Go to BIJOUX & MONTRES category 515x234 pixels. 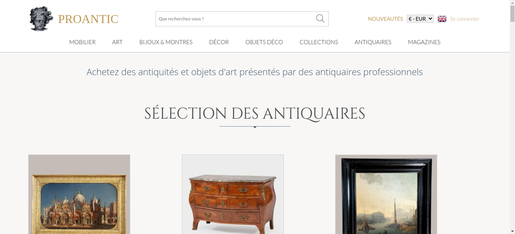pyautogui.click(x=166, y=42)
